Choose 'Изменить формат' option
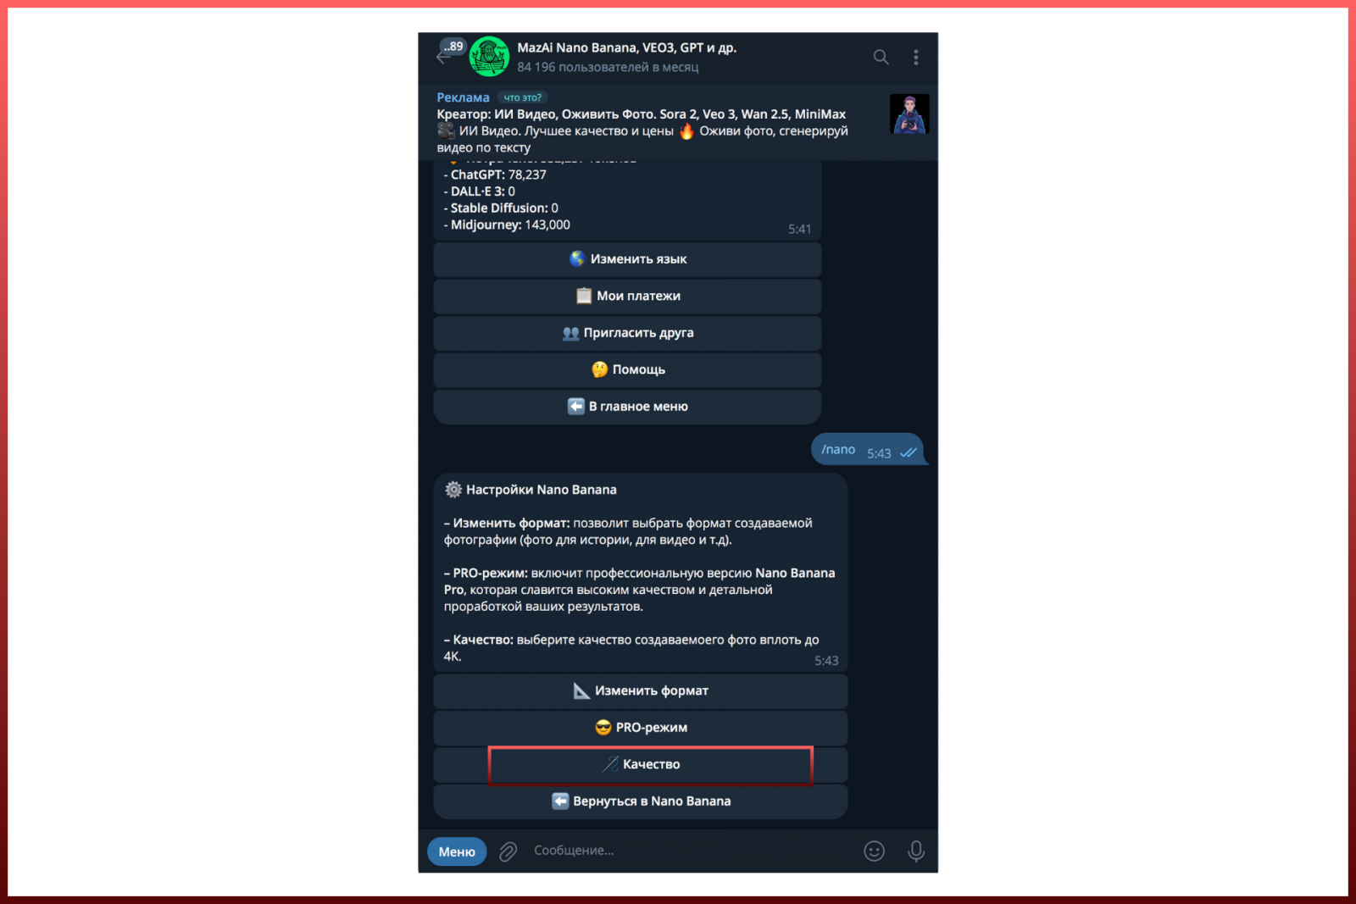1356x904 pixels. click(641, 691)
